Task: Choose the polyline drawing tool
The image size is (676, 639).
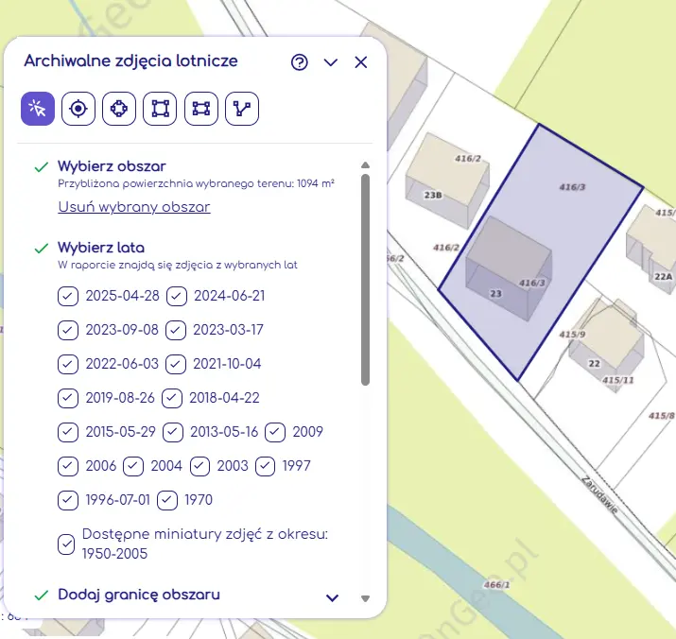Action: pyautogui.click(x=243, y=109)
